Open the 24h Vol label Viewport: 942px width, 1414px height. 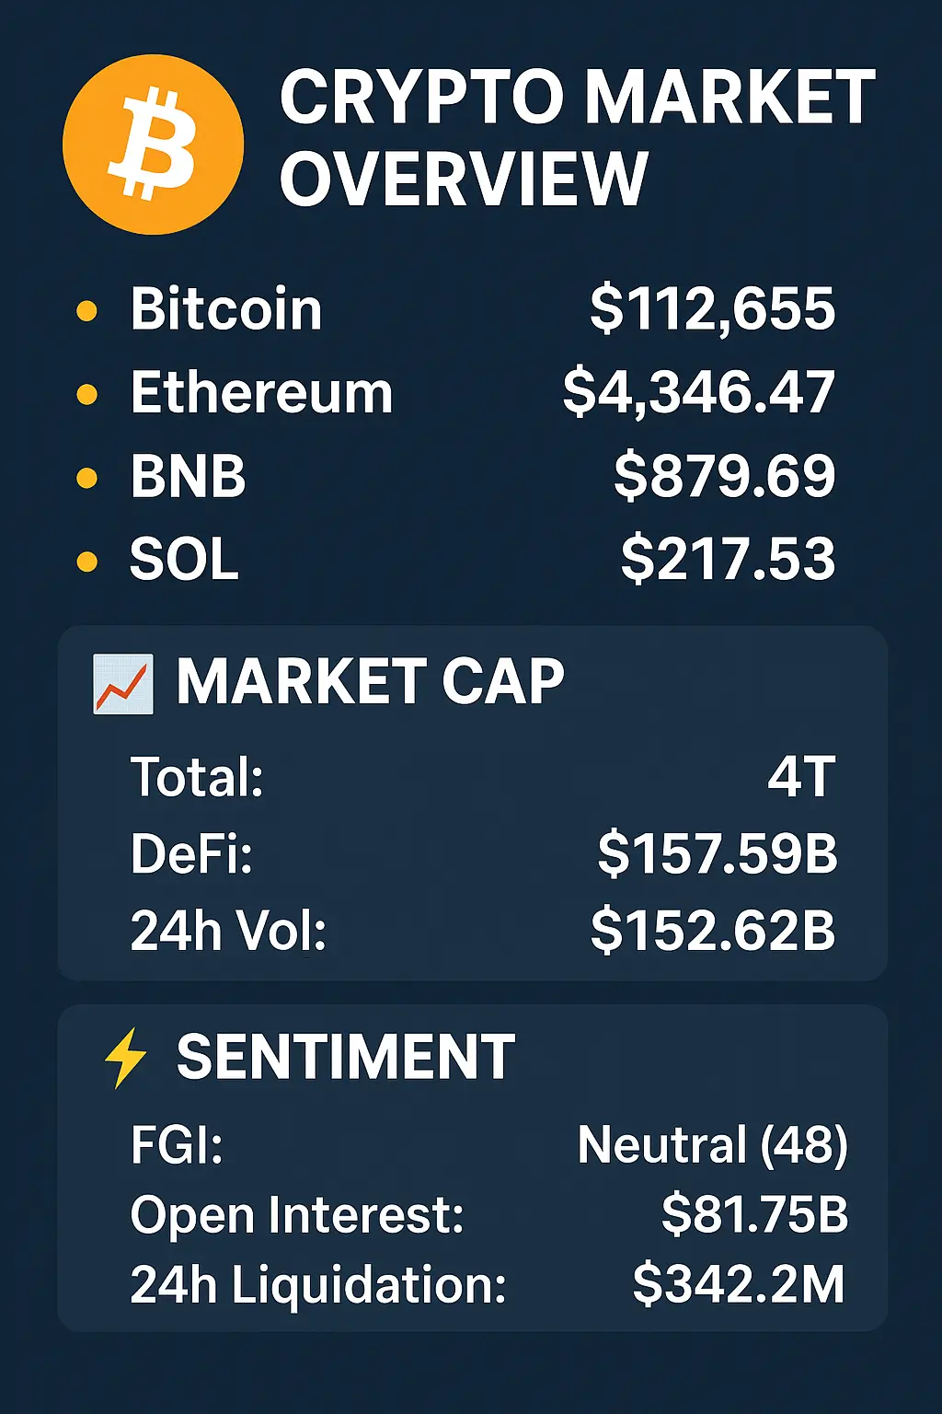tap(228, 930)
